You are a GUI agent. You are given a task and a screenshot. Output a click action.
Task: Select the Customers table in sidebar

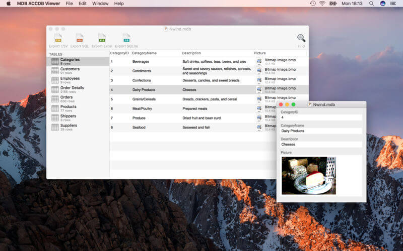(x=70, y=71)
